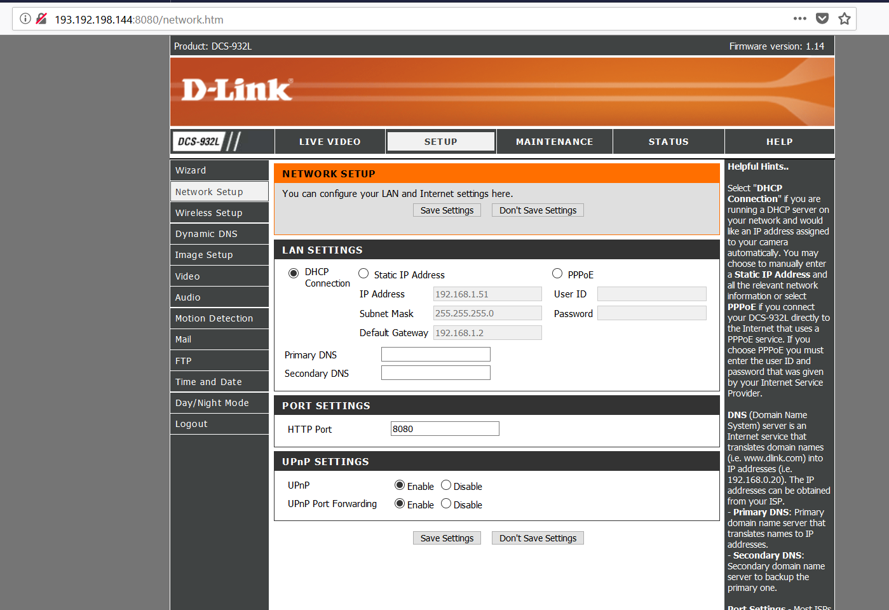
Task: Enable UPnP Port Forwarding option
Action: point(400,503)
